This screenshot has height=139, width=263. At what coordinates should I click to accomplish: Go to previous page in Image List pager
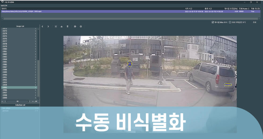click(x=5, y=101)
